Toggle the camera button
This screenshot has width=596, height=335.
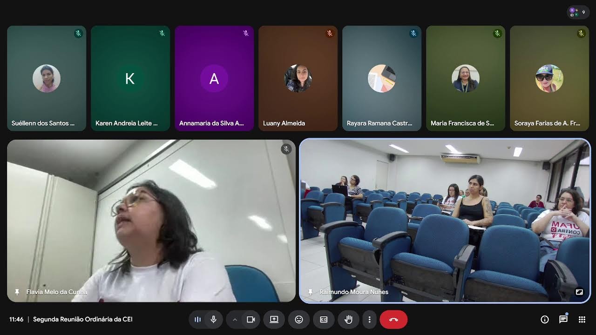pos(251,320)
